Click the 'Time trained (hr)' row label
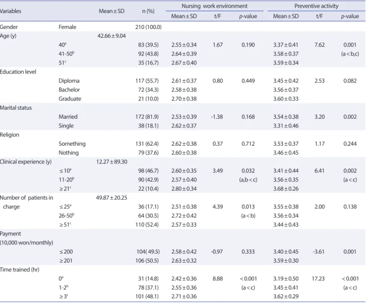Image resolution: width=366 pixels, height=304 pixels. [20, 269]
